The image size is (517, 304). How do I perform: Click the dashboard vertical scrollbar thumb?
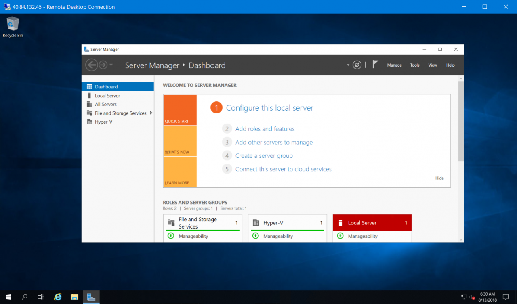coord(461,122)
